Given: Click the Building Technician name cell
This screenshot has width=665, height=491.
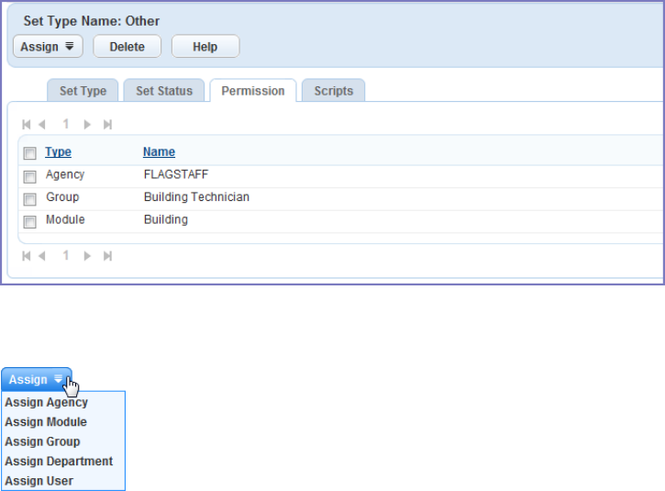Looking at the screenshot, I should [x=197, y=197].
